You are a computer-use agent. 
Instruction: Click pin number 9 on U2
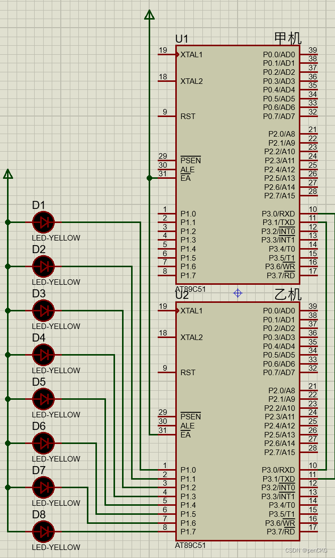[165, 368]
